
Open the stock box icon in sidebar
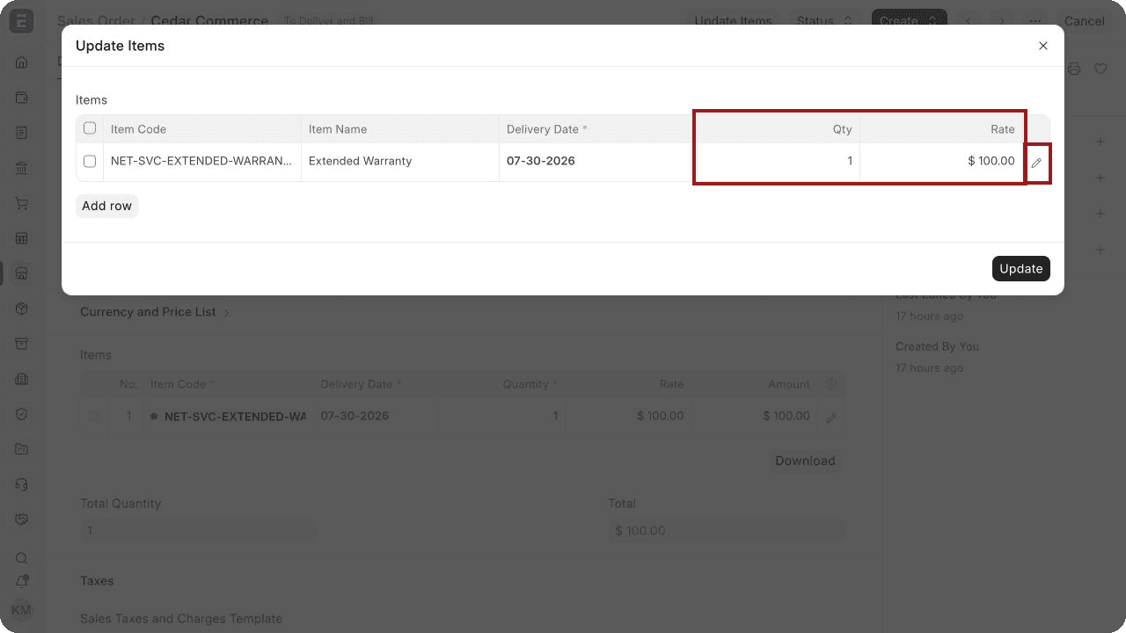(x=22, y=309)
